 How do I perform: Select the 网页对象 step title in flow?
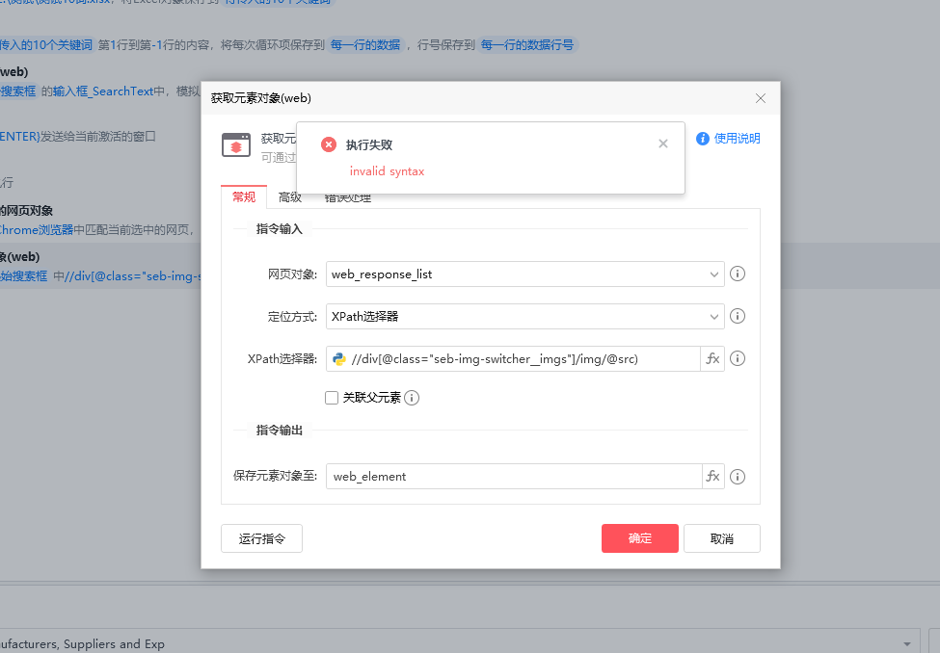click(x=26, y=211)
